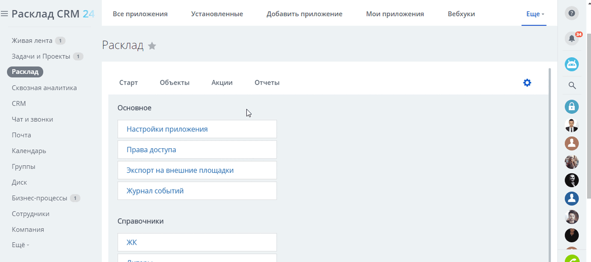Go to the Мои приложения tab
The image size is (591, 262).
(x=395, y=14)
